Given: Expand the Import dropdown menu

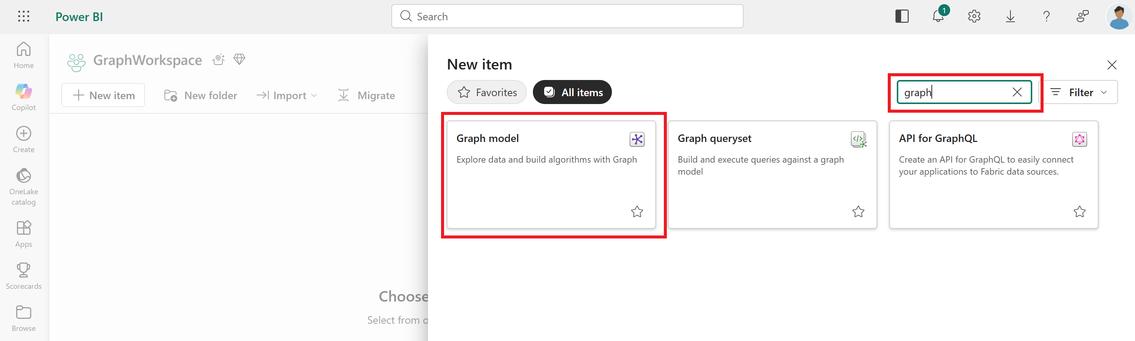Looking at the screenshot, I should [286, 95].
